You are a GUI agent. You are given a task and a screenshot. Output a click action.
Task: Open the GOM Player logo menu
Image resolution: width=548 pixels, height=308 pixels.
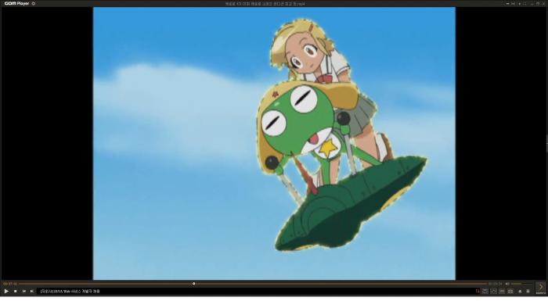[x=16, y=3]
